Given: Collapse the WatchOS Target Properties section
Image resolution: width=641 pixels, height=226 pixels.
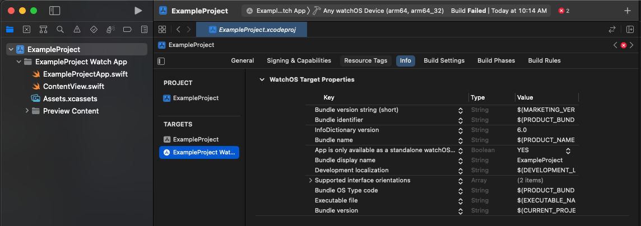Looking at the screenshot, I should (262, 80).
